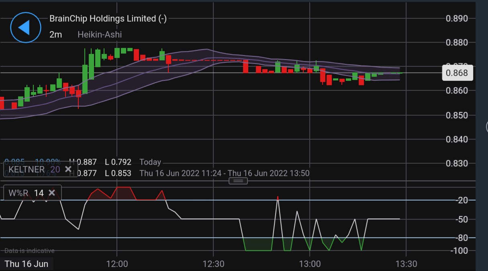This screenshot has height=271, width=488.
Task: Click the H 0.887 high value
Action: (83, 162)
